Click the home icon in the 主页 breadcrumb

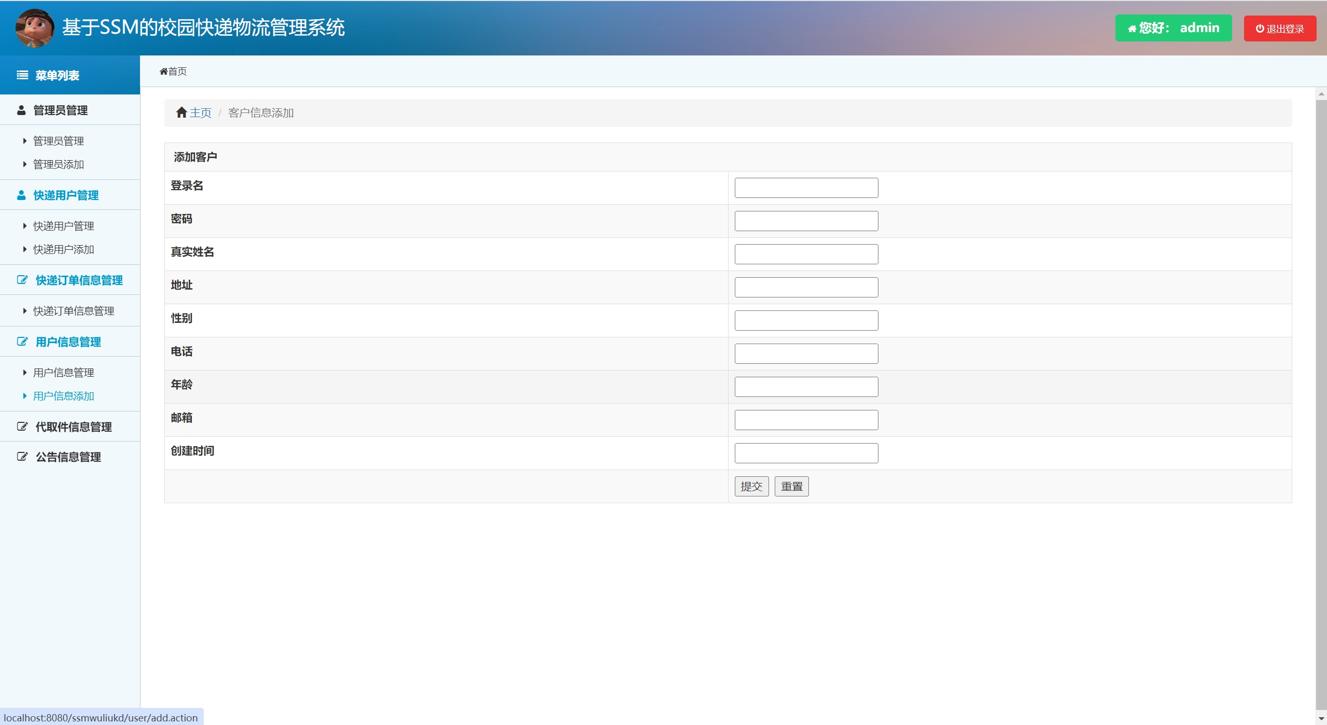[x=181, y=112]
